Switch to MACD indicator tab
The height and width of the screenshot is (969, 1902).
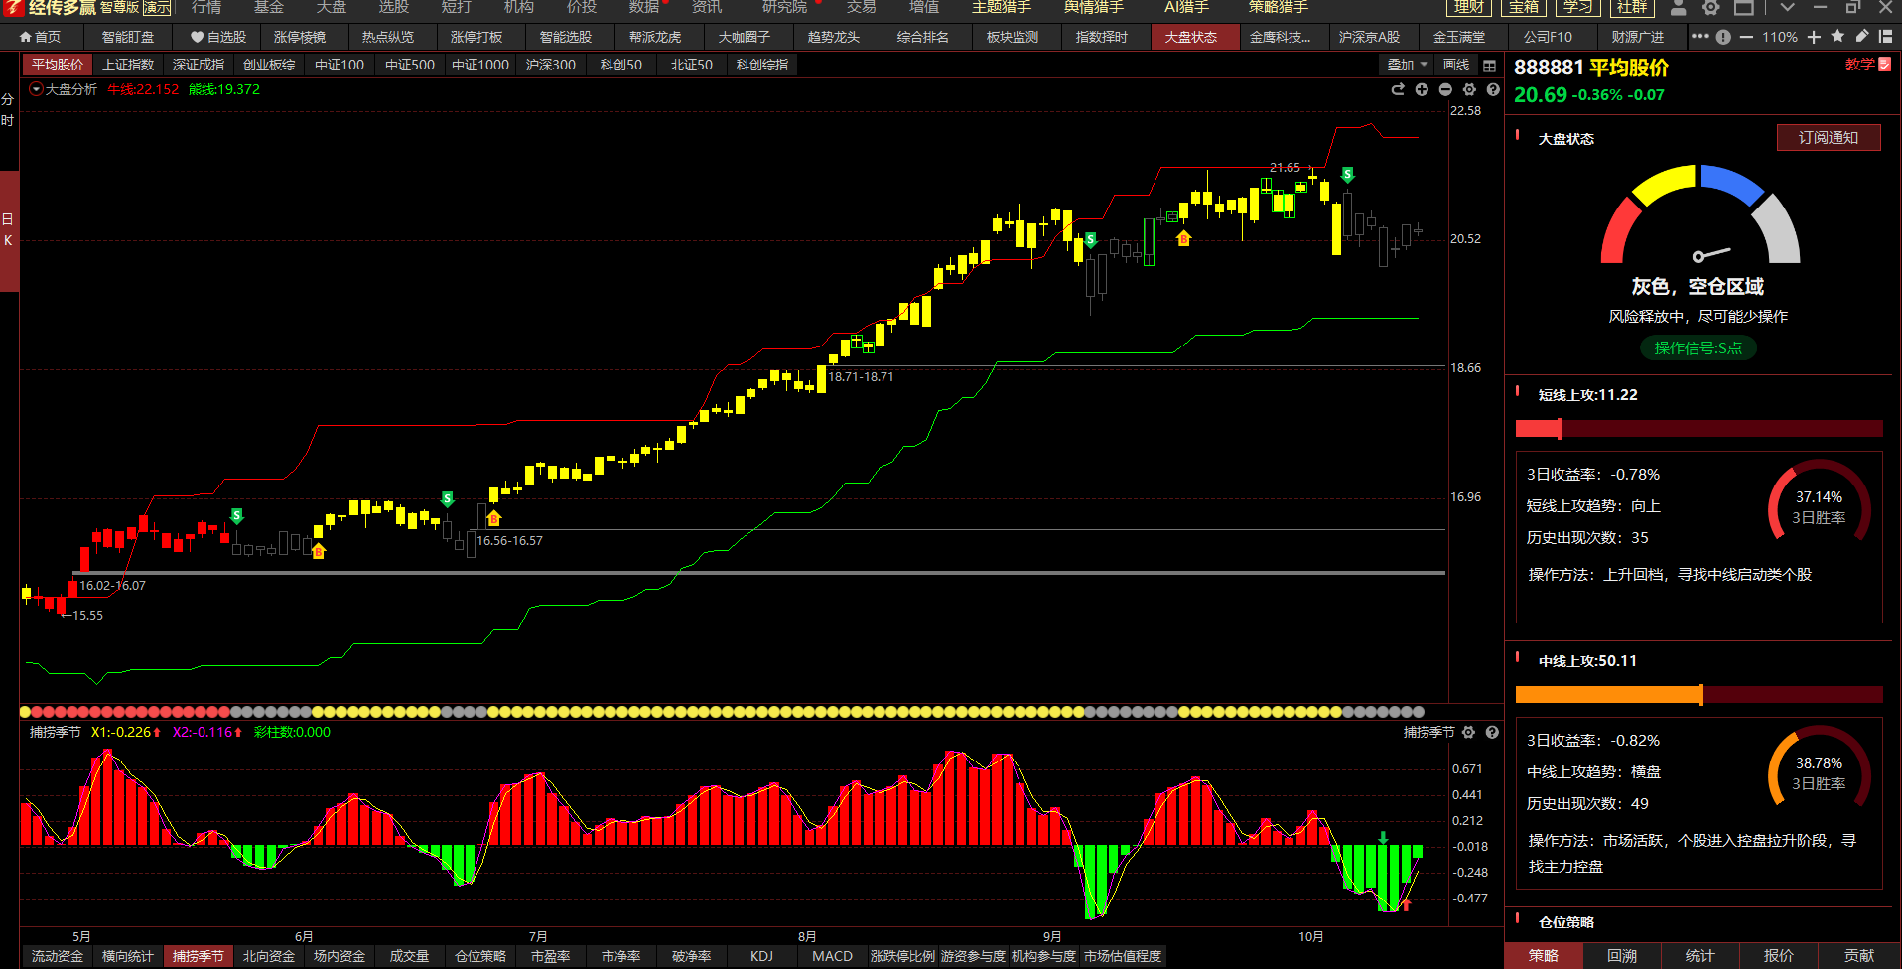(832, 956)
